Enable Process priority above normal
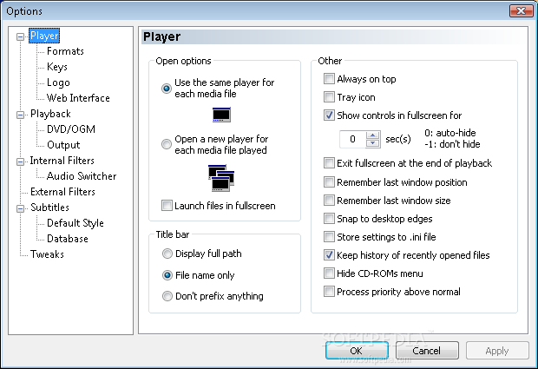538x369 pixels. [329, 292]
